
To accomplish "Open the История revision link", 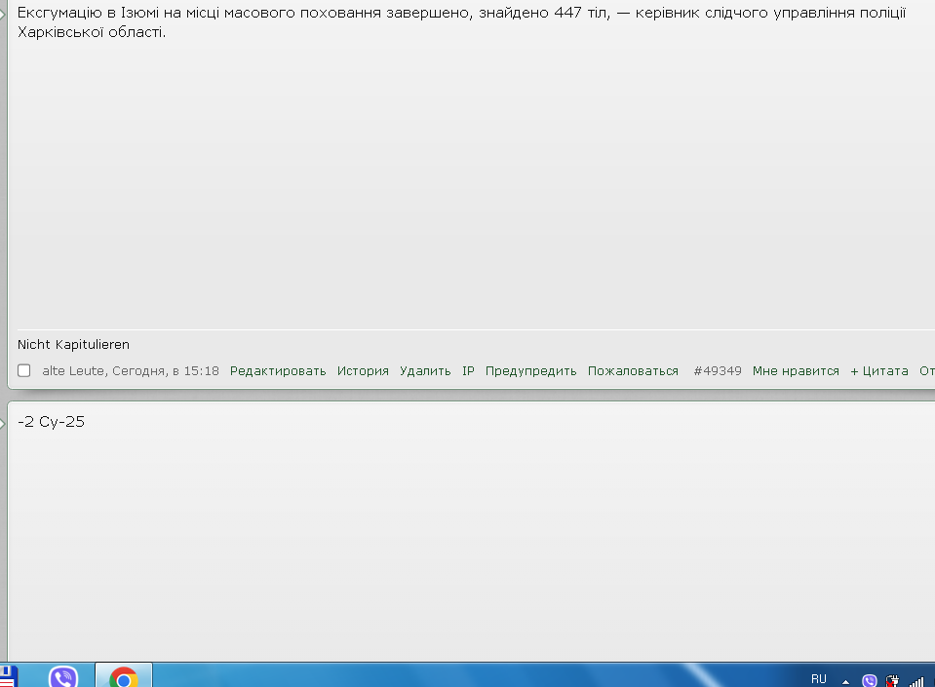I will click(x=363, y=370).
